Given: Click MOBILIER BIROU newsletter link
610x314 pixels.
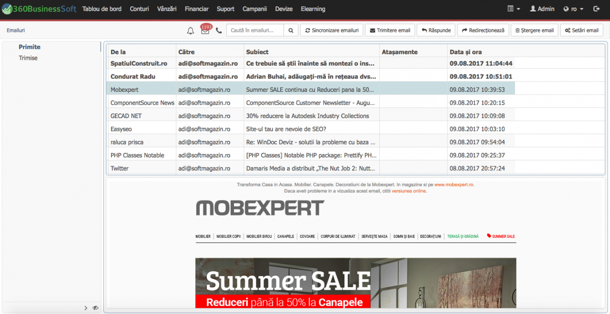Looking at the screenshot, I should [259, 236].
